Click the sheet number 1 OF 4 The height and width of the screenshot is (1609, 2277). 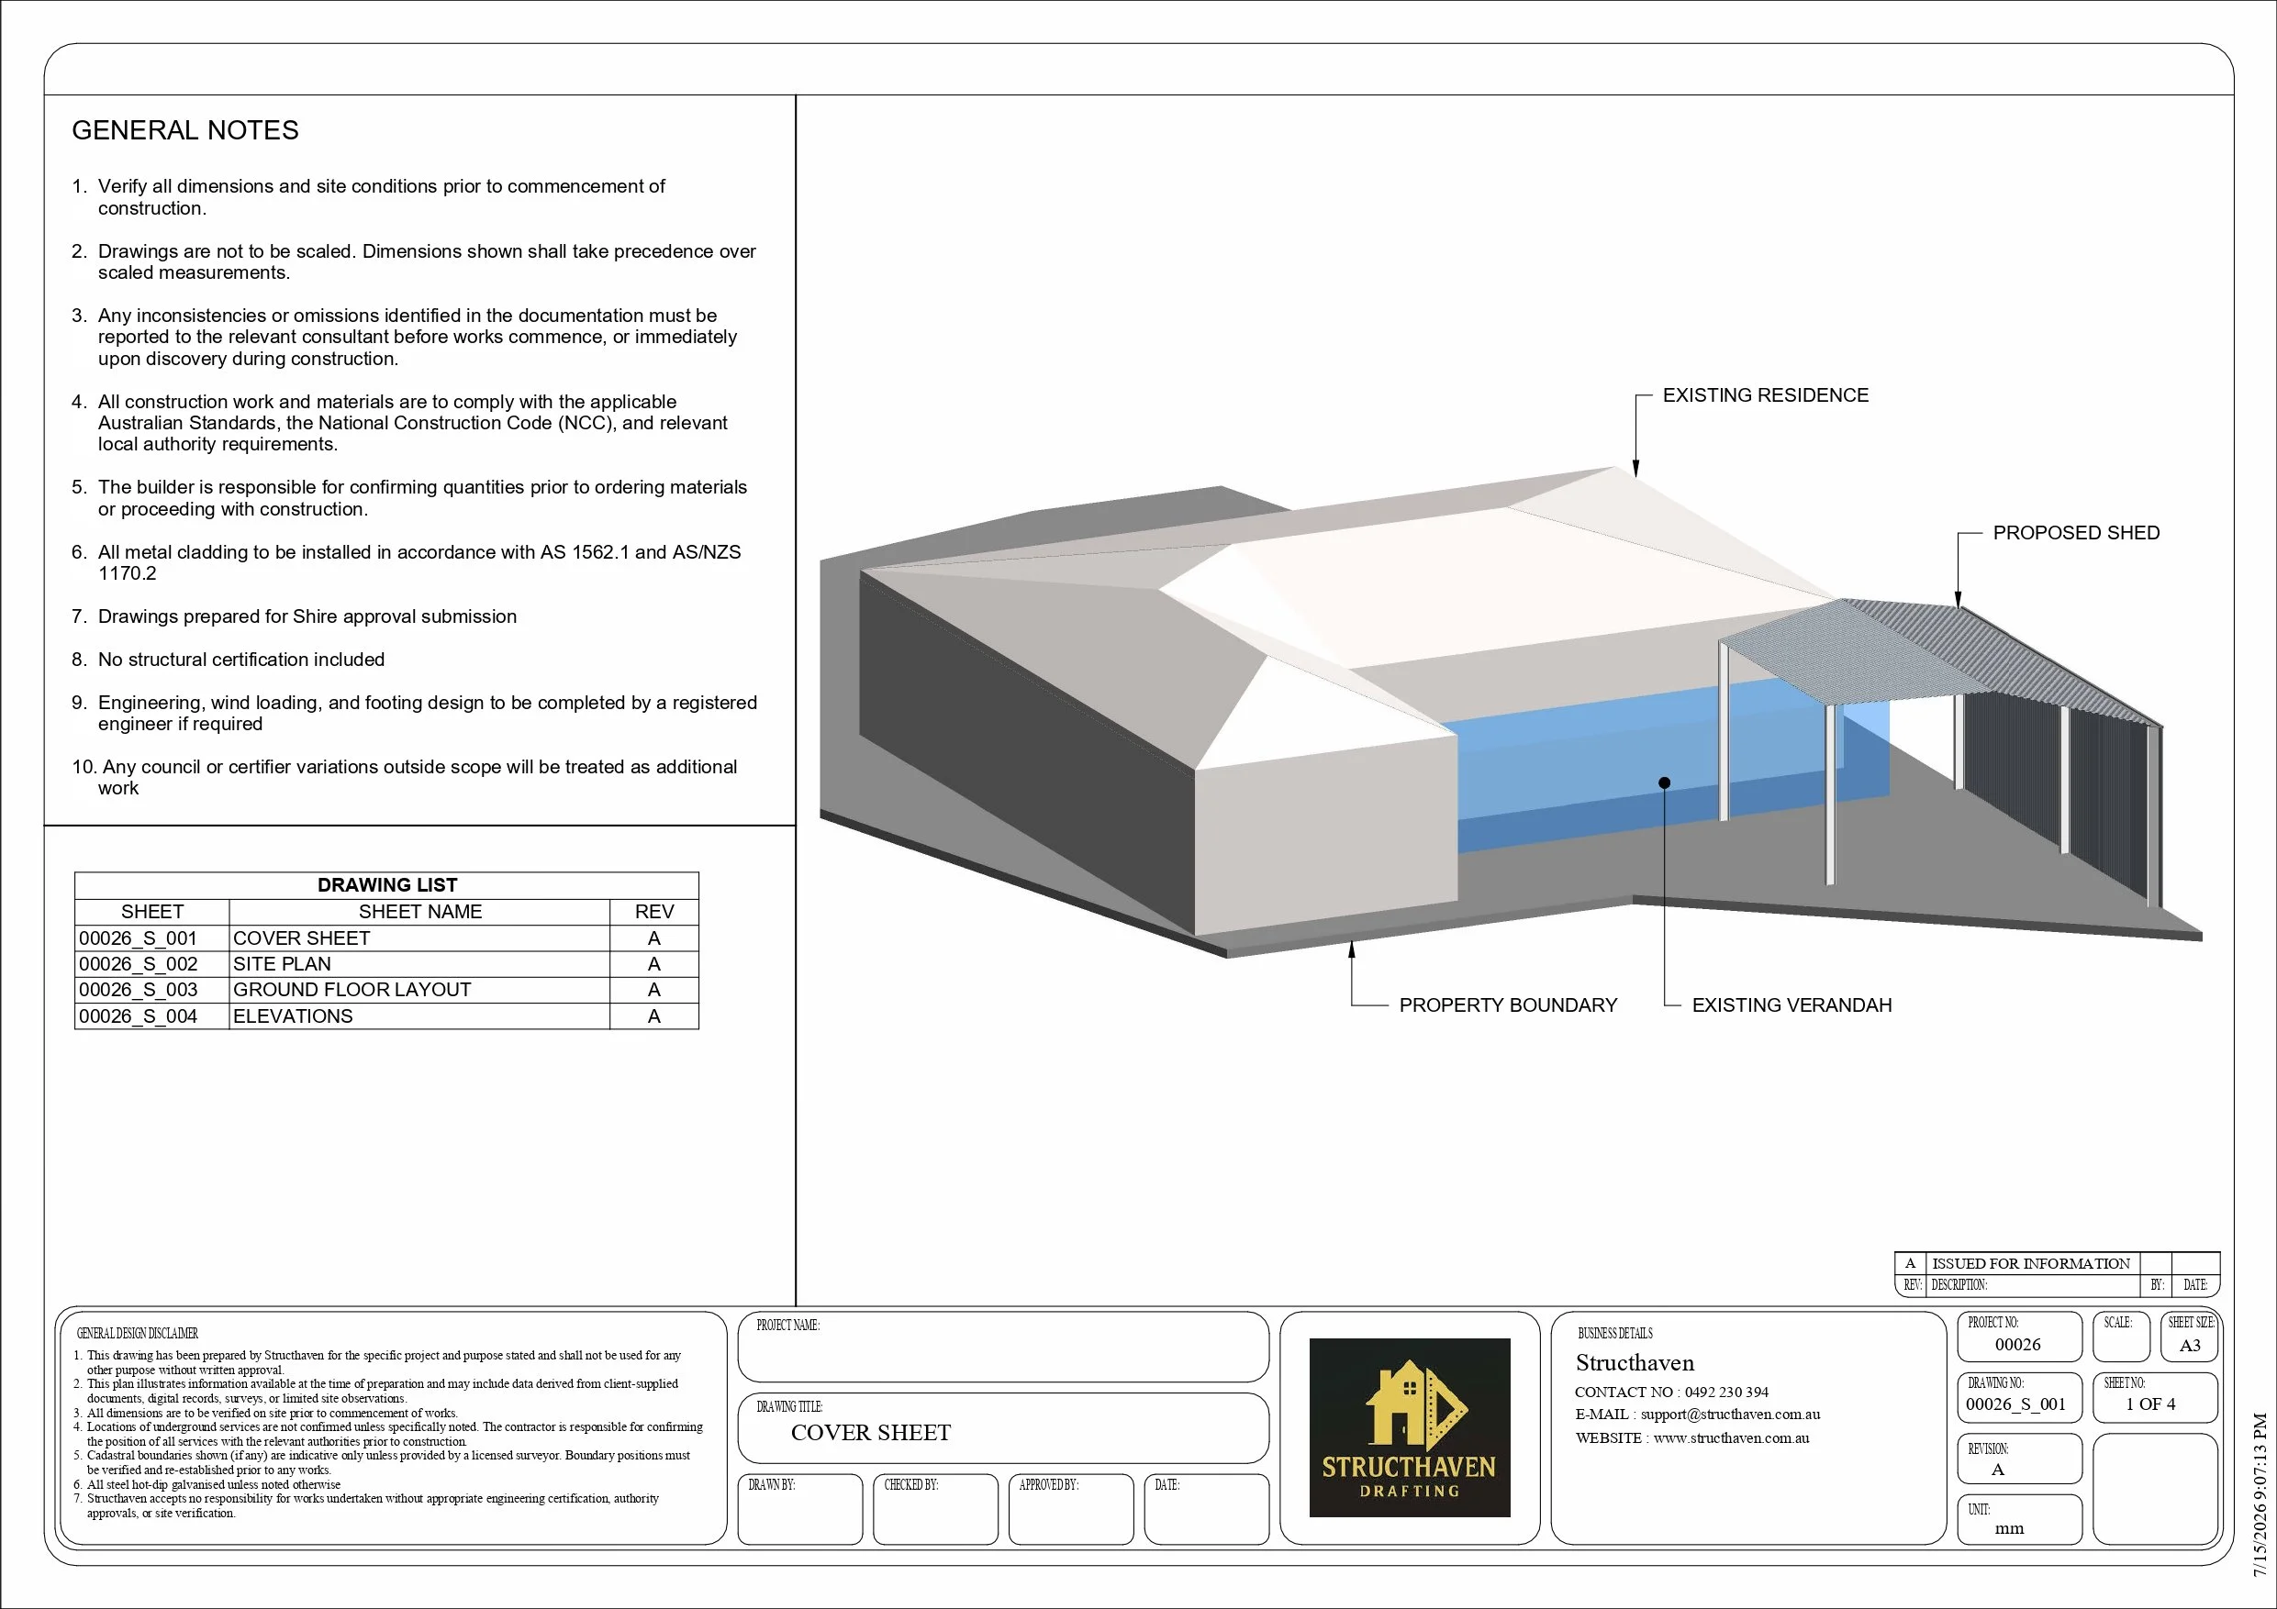(2150, 1404)
